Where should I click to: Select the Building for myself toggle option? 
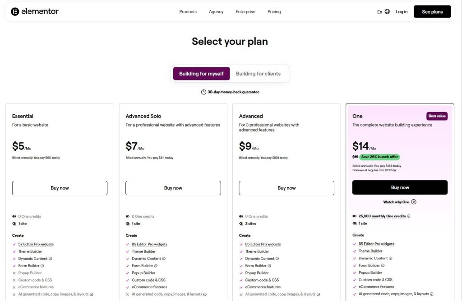(201, 73)
